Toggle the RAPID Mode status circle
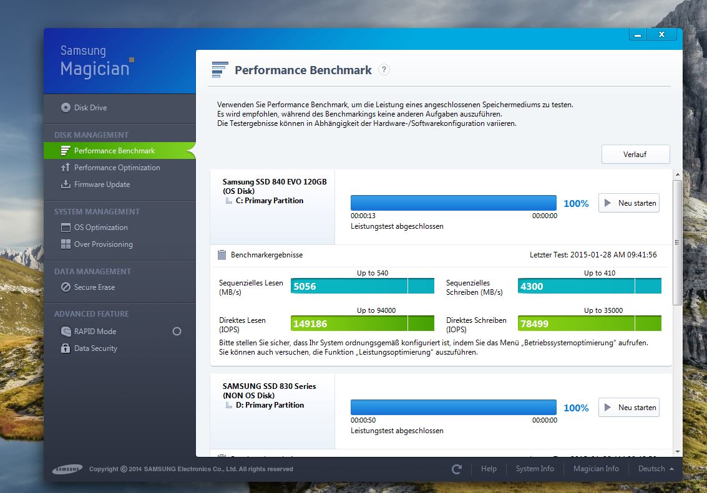Screen dimensions: 707x493 177,332
